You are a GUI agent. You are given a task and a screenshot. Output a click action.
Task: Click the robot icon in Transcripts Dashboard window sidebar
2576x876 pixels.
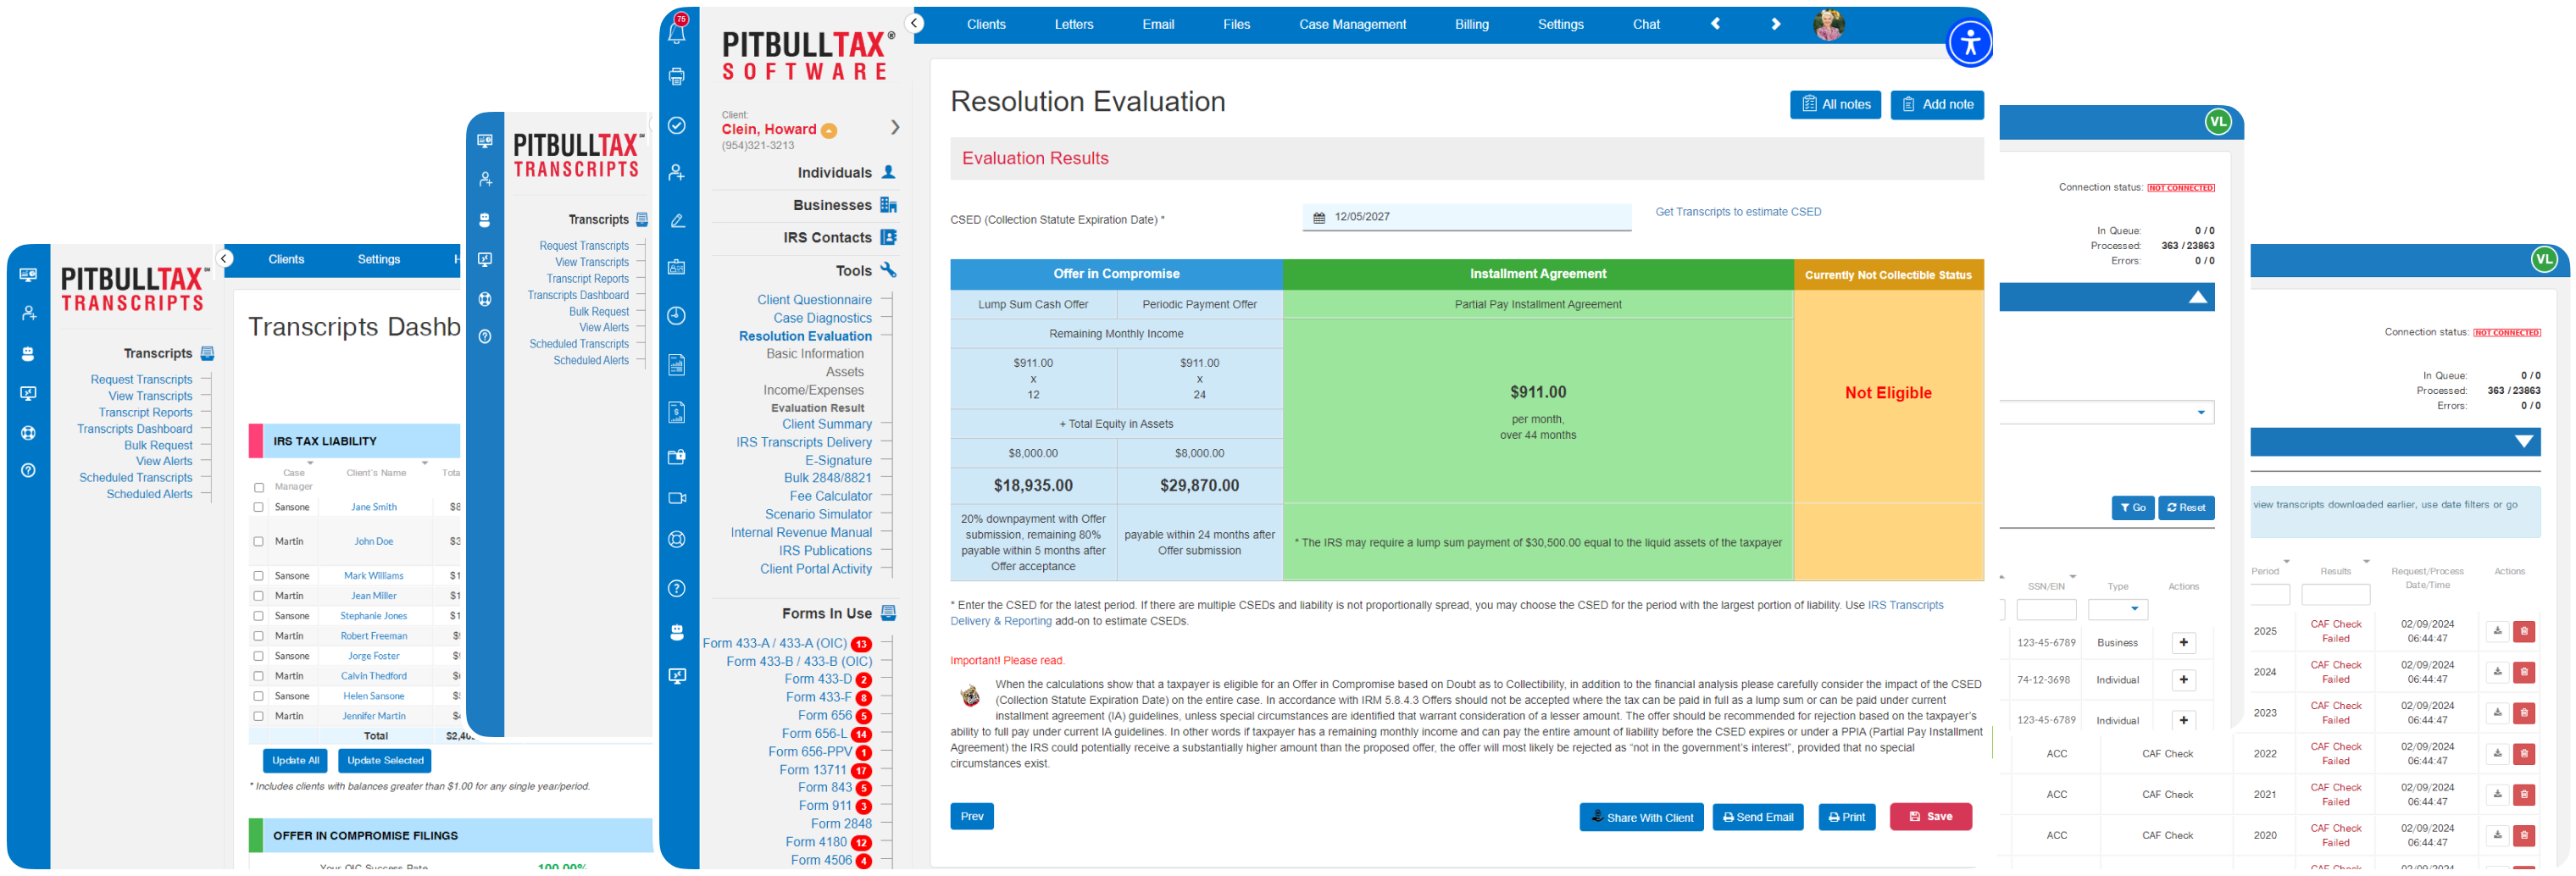[x=28, y=354]
